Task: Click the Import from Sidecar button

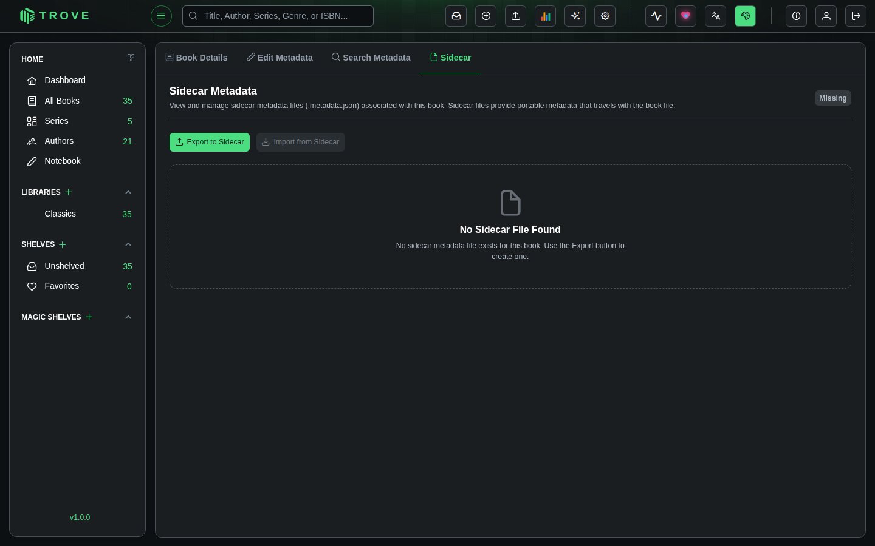Action: click(301, 142)
